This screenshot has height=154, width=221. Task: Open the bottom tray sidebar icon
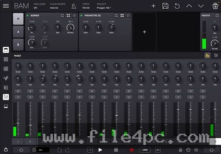pos(6,107)
